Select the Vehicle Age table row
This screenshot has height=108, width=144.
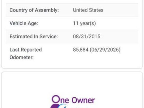coord(72,23)
